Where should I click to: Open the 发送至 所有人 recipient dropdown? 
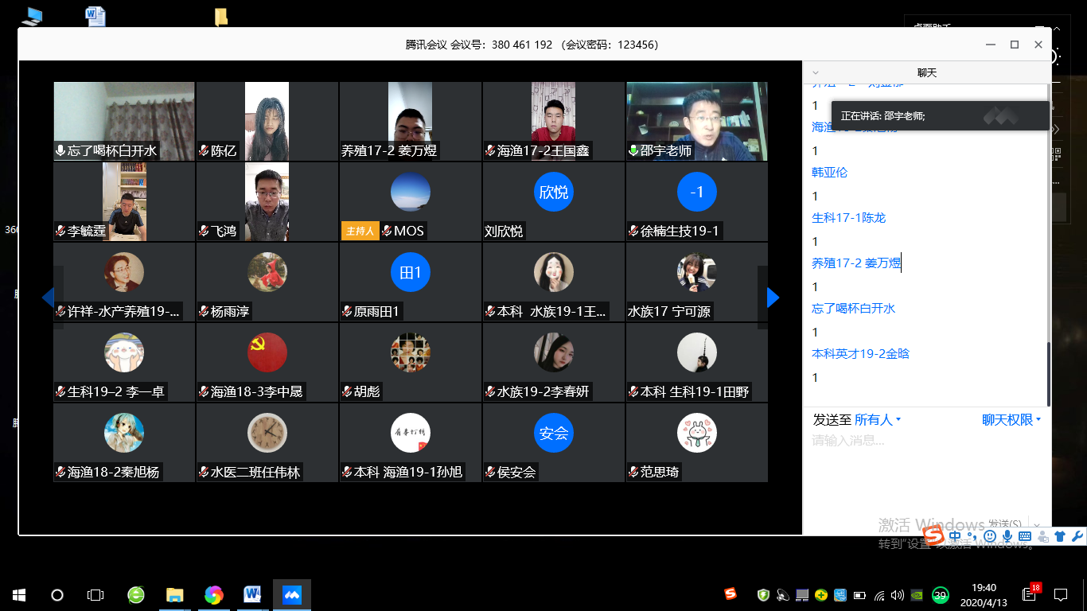click(878, 420)
